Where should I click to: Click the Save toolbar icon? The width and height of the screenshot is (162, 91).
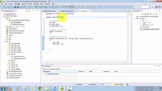click(x=7, y=7)
